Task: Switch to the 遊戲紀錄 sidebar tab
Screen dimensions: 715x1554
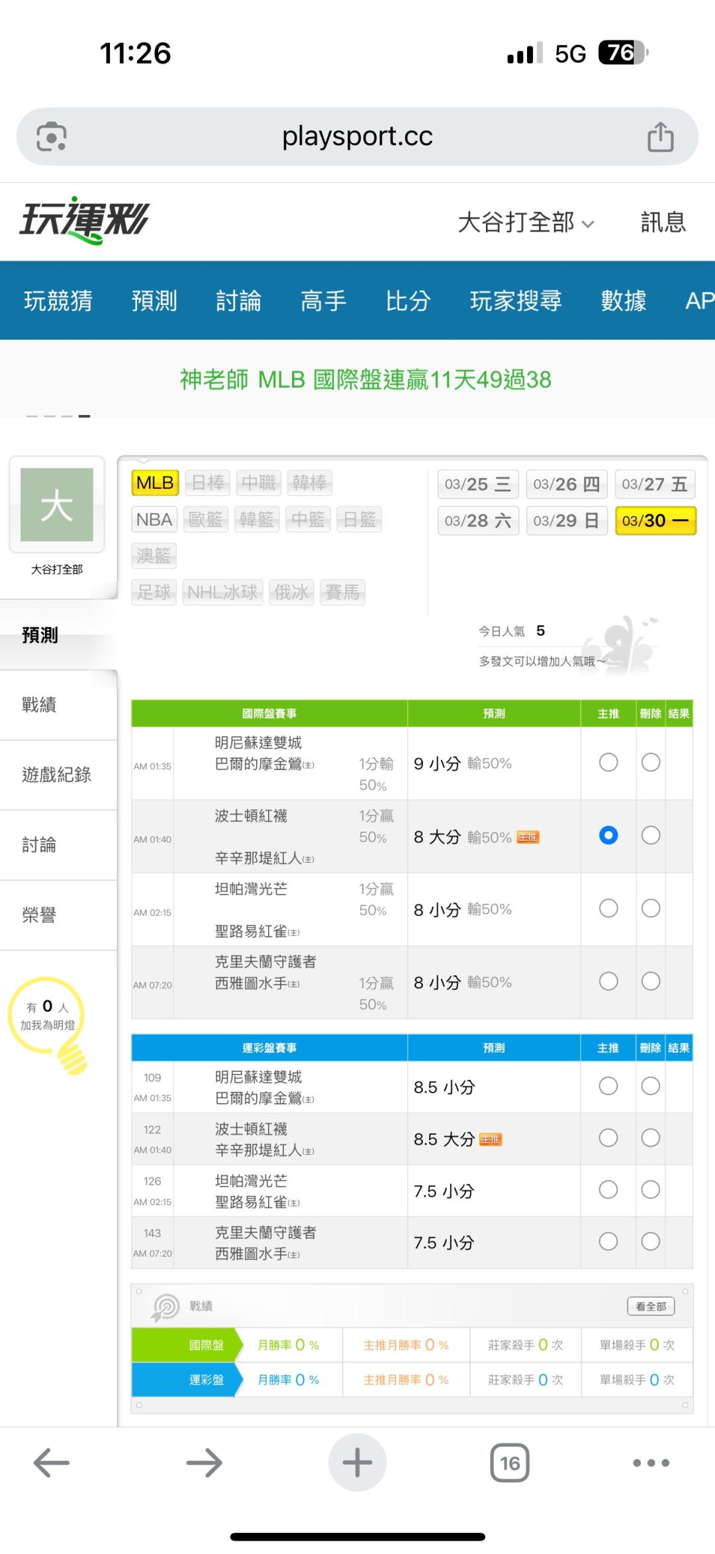Action: click(56, 775)
